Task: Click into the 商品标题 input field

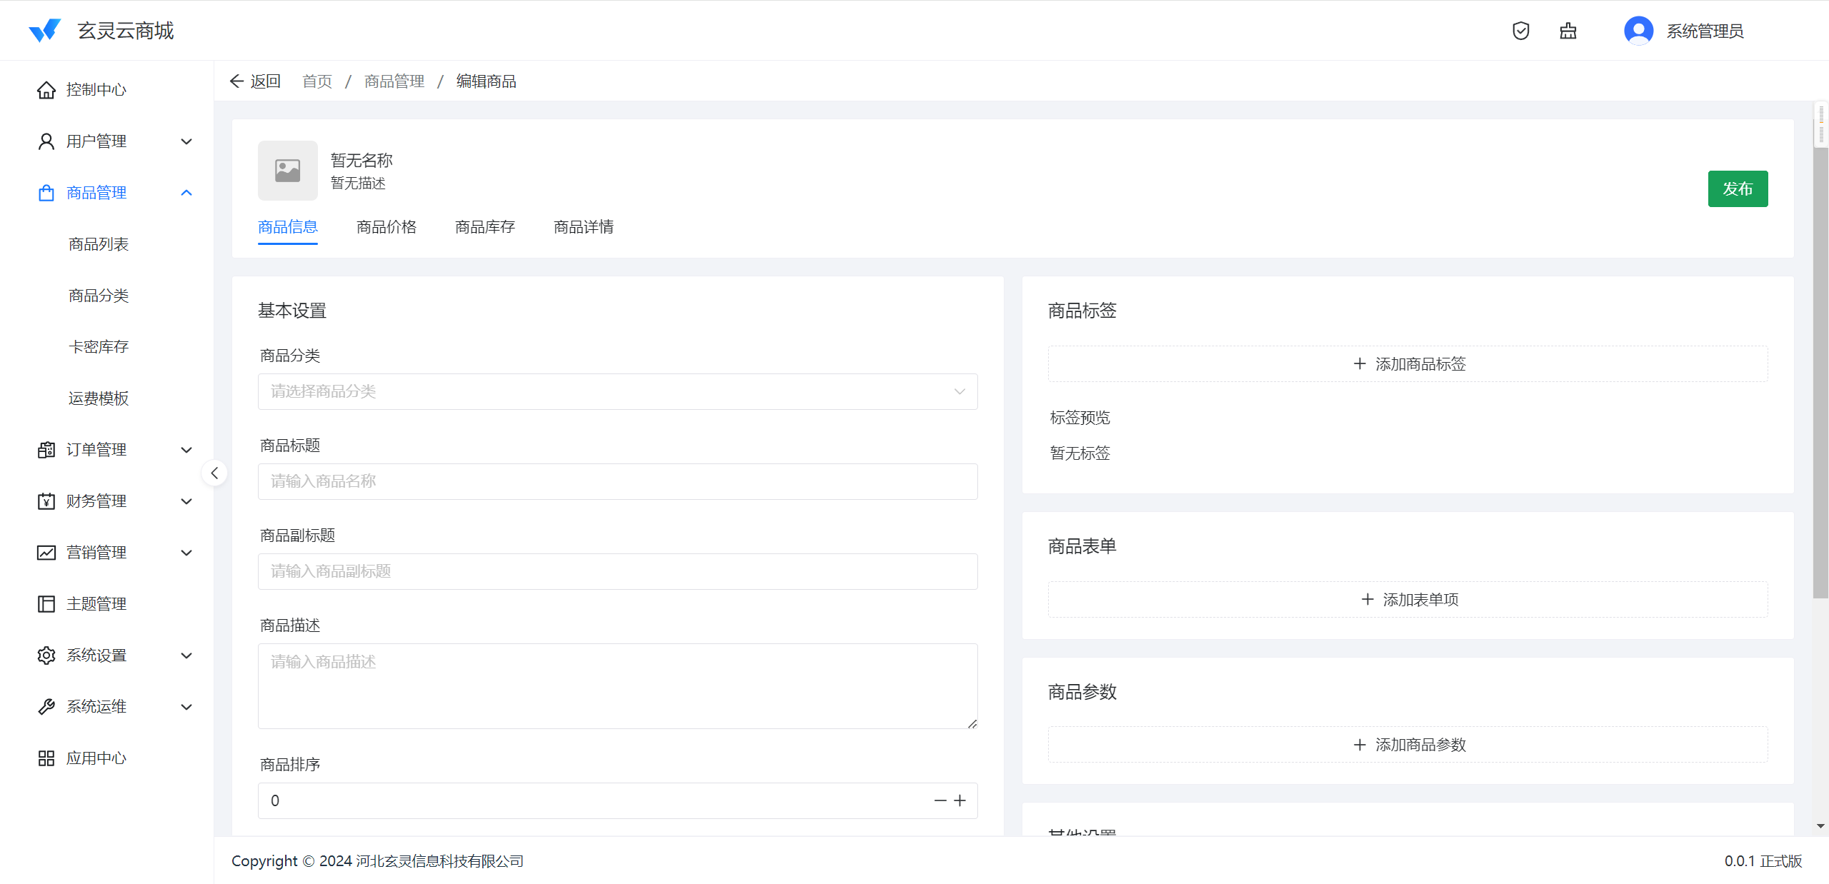Action: [x=617, y=481]
